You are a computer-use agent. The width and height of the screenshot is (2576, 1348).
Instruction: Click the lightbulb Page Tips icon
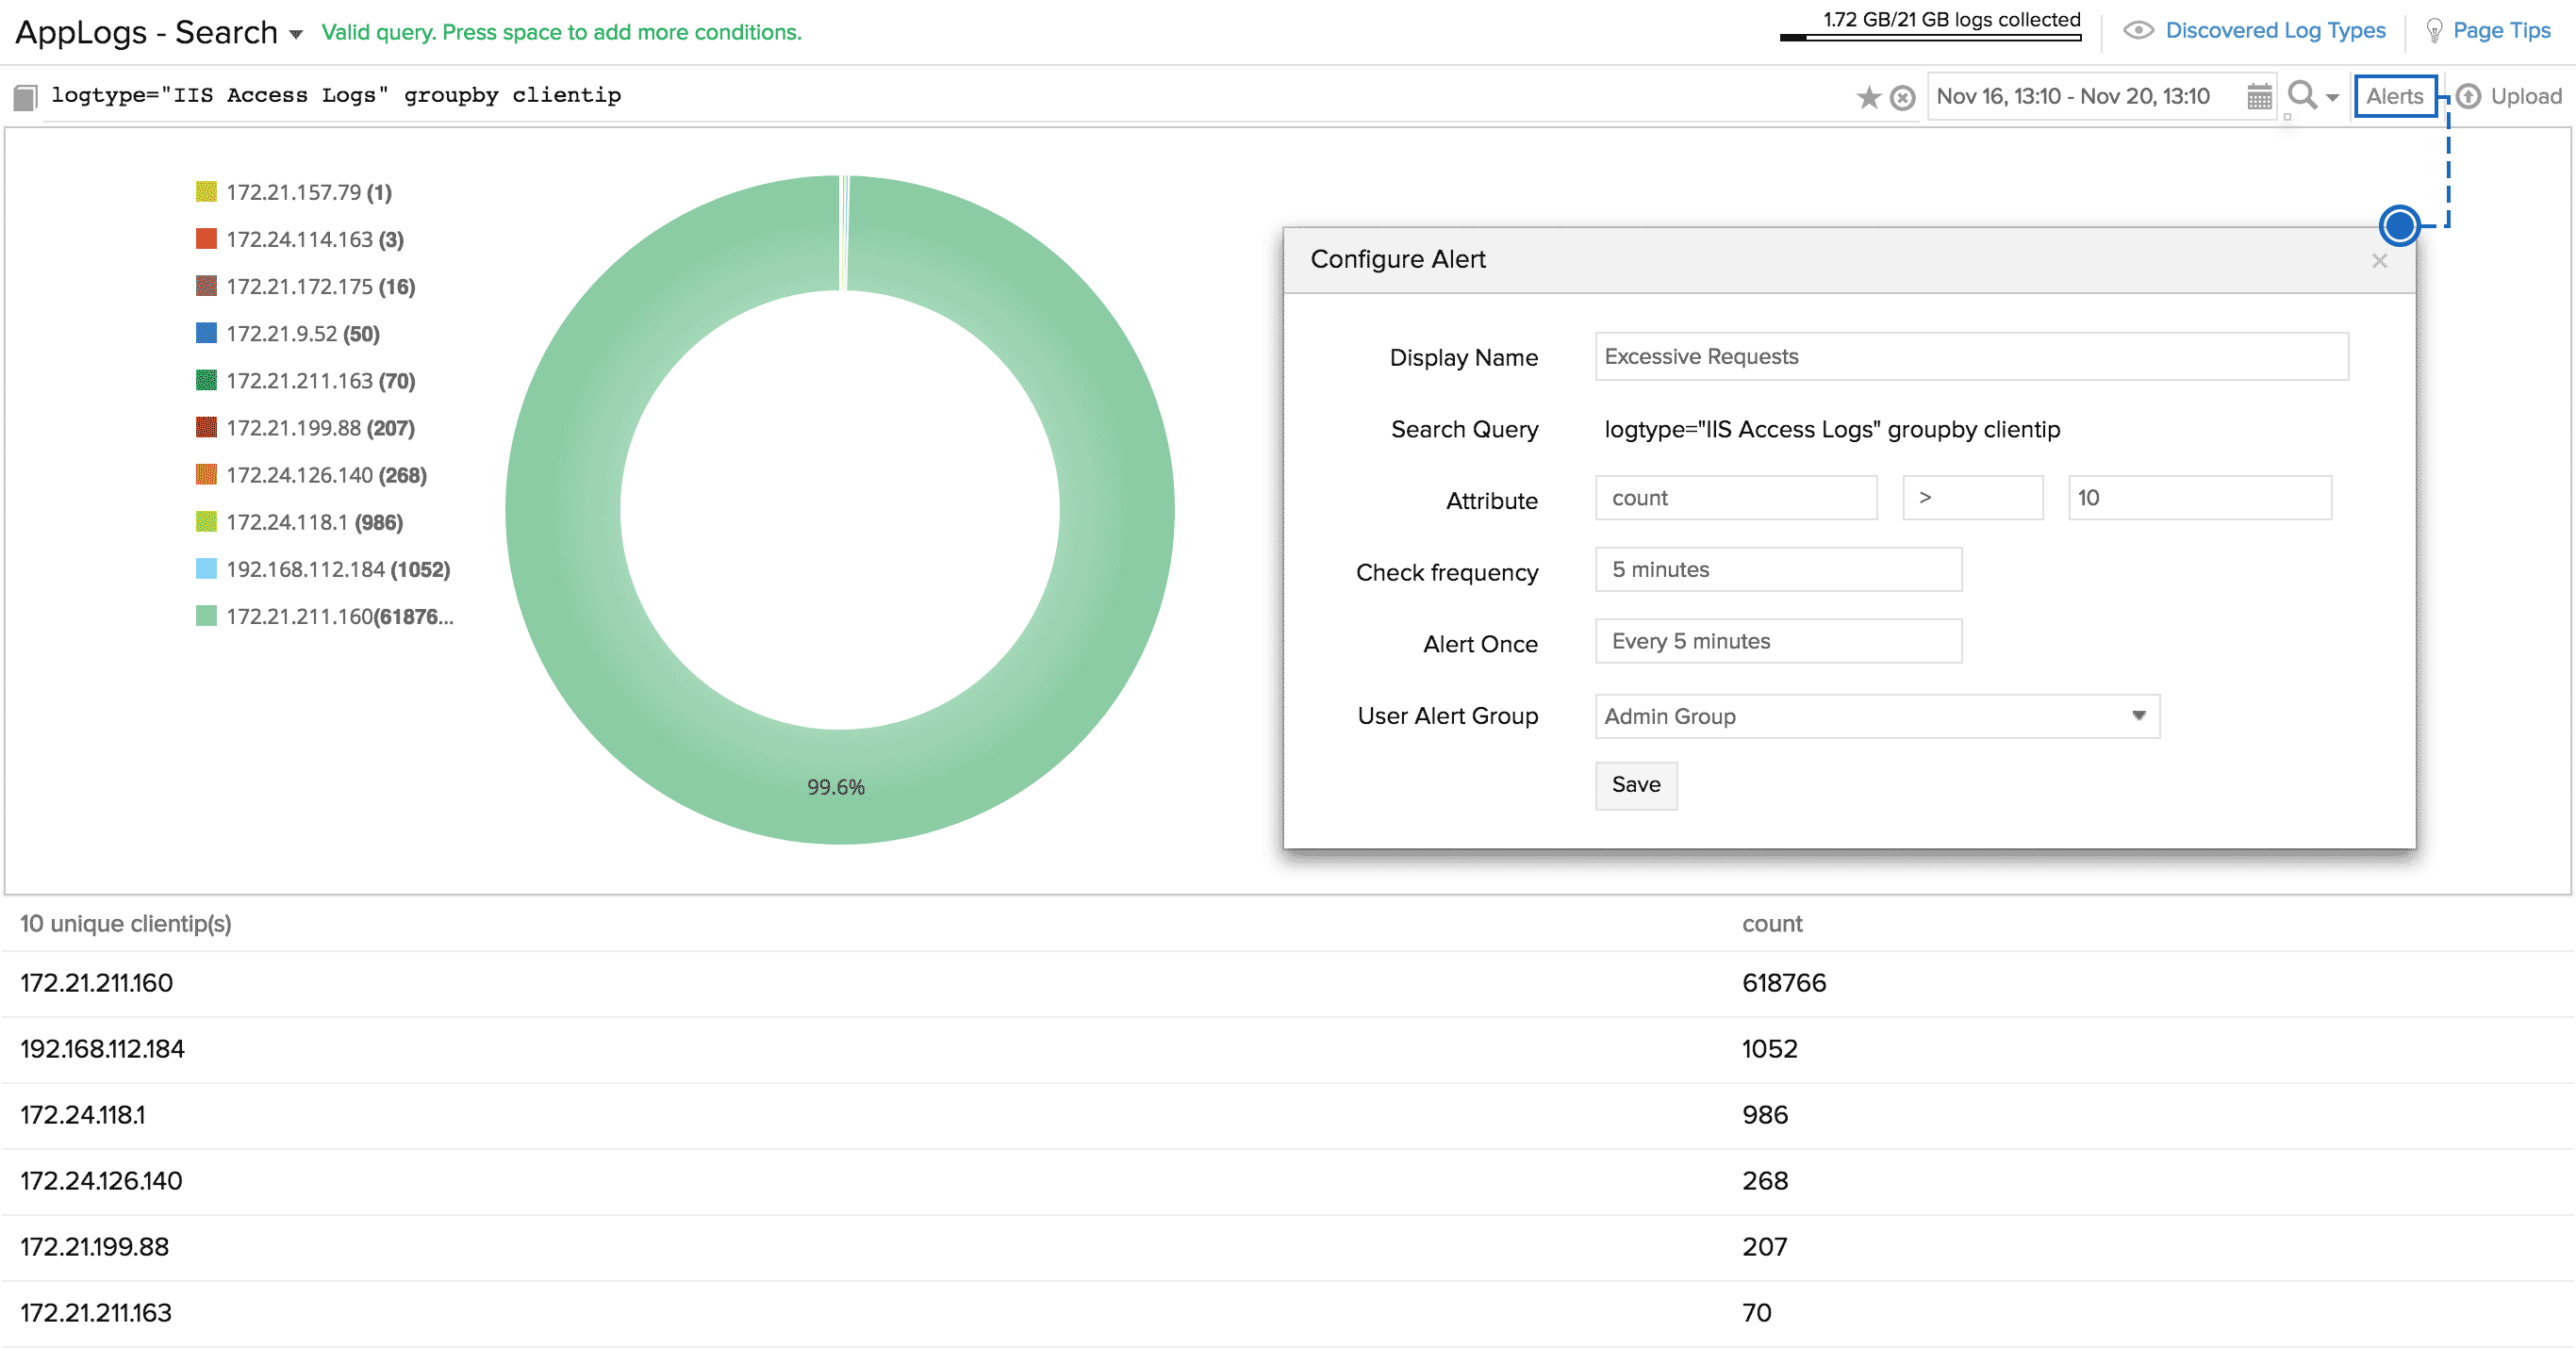pos(2434,31)
